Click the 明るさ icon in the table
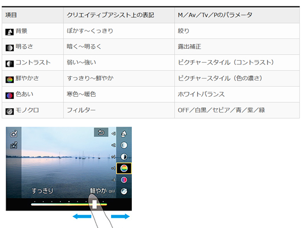 point(10,48)
